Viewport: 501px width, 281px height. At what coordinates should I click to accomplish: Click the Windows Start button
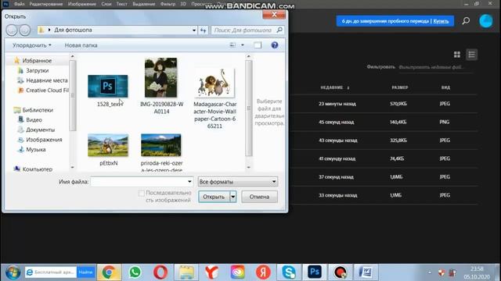pos(13,272)
